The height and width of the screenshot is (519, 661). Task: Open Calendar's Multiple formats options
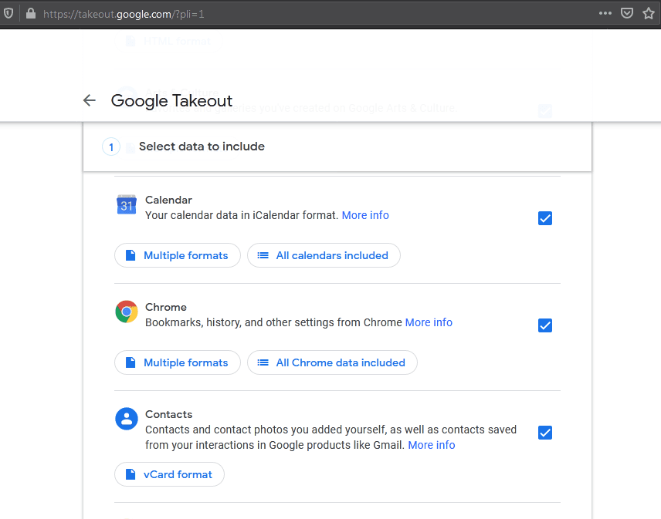coord(178,255)
